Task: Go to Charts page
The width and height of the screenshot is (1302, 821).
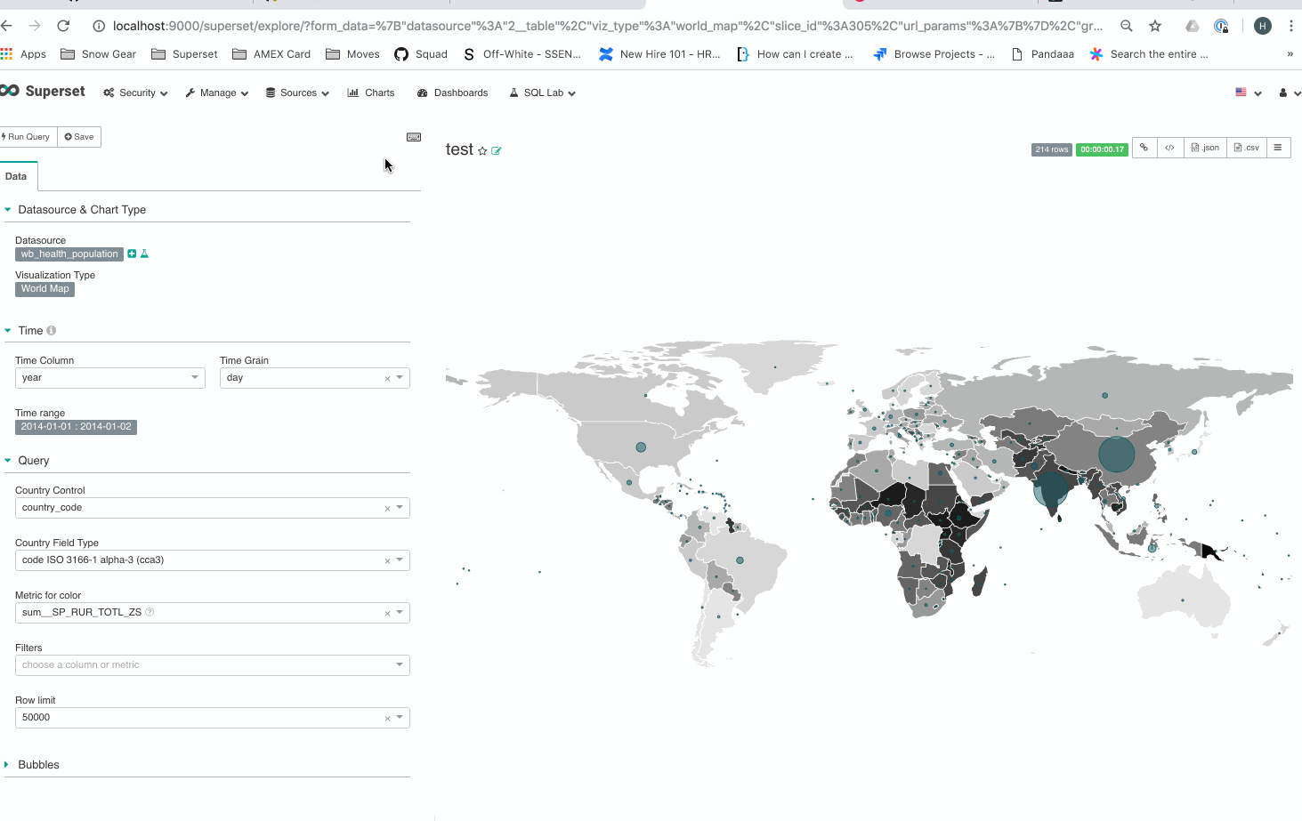Action: [x=371, y=93]
